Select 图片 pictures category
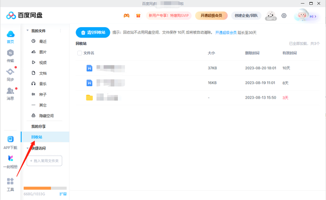This screenshot has width=326, height=200. point(43,52)
